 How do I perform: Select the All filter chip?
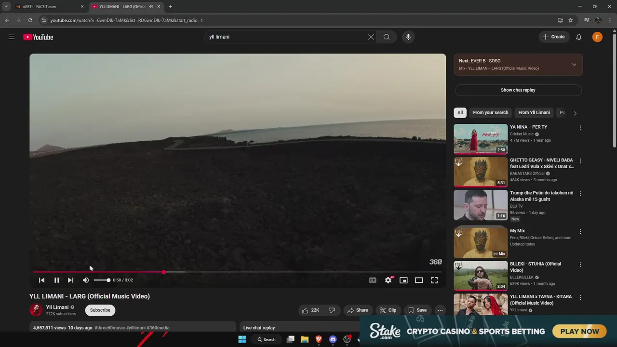pos(460,113)
